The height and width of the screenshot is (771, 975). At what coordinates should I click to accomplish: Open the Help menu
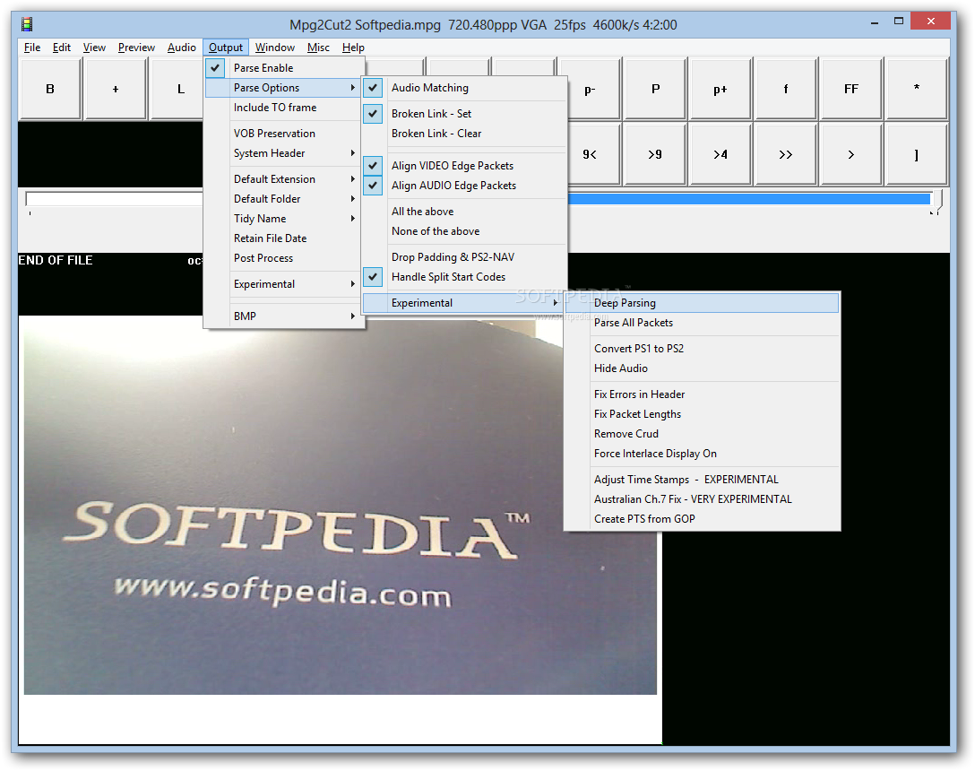point(353,48)
